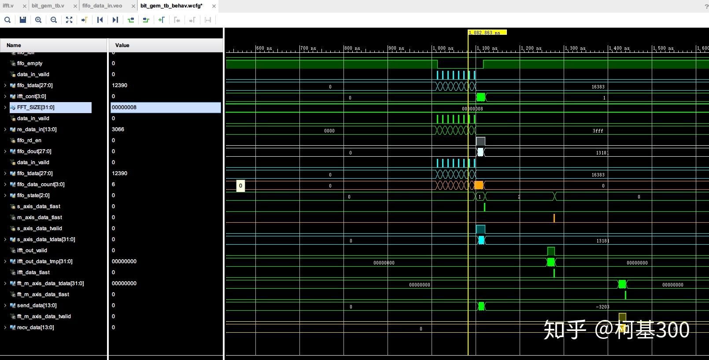
Task: Select the recv_data[13:0] signal name
Action: click(36, 327)
